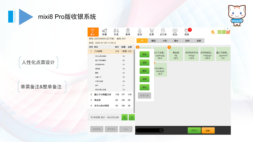Click the 称重计量 weighing button
Viewport: 253px width, 142px height.
tap(144, 96)
